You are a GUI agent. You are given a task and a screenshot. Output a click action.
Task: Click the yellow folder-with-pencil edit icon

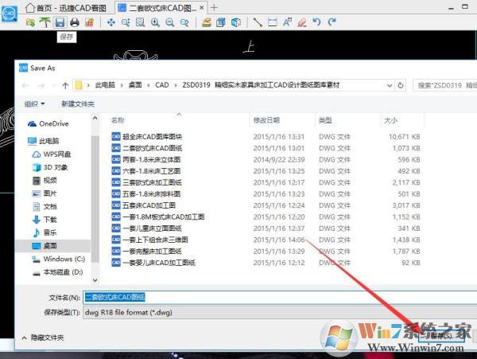[x=207, y=22]
